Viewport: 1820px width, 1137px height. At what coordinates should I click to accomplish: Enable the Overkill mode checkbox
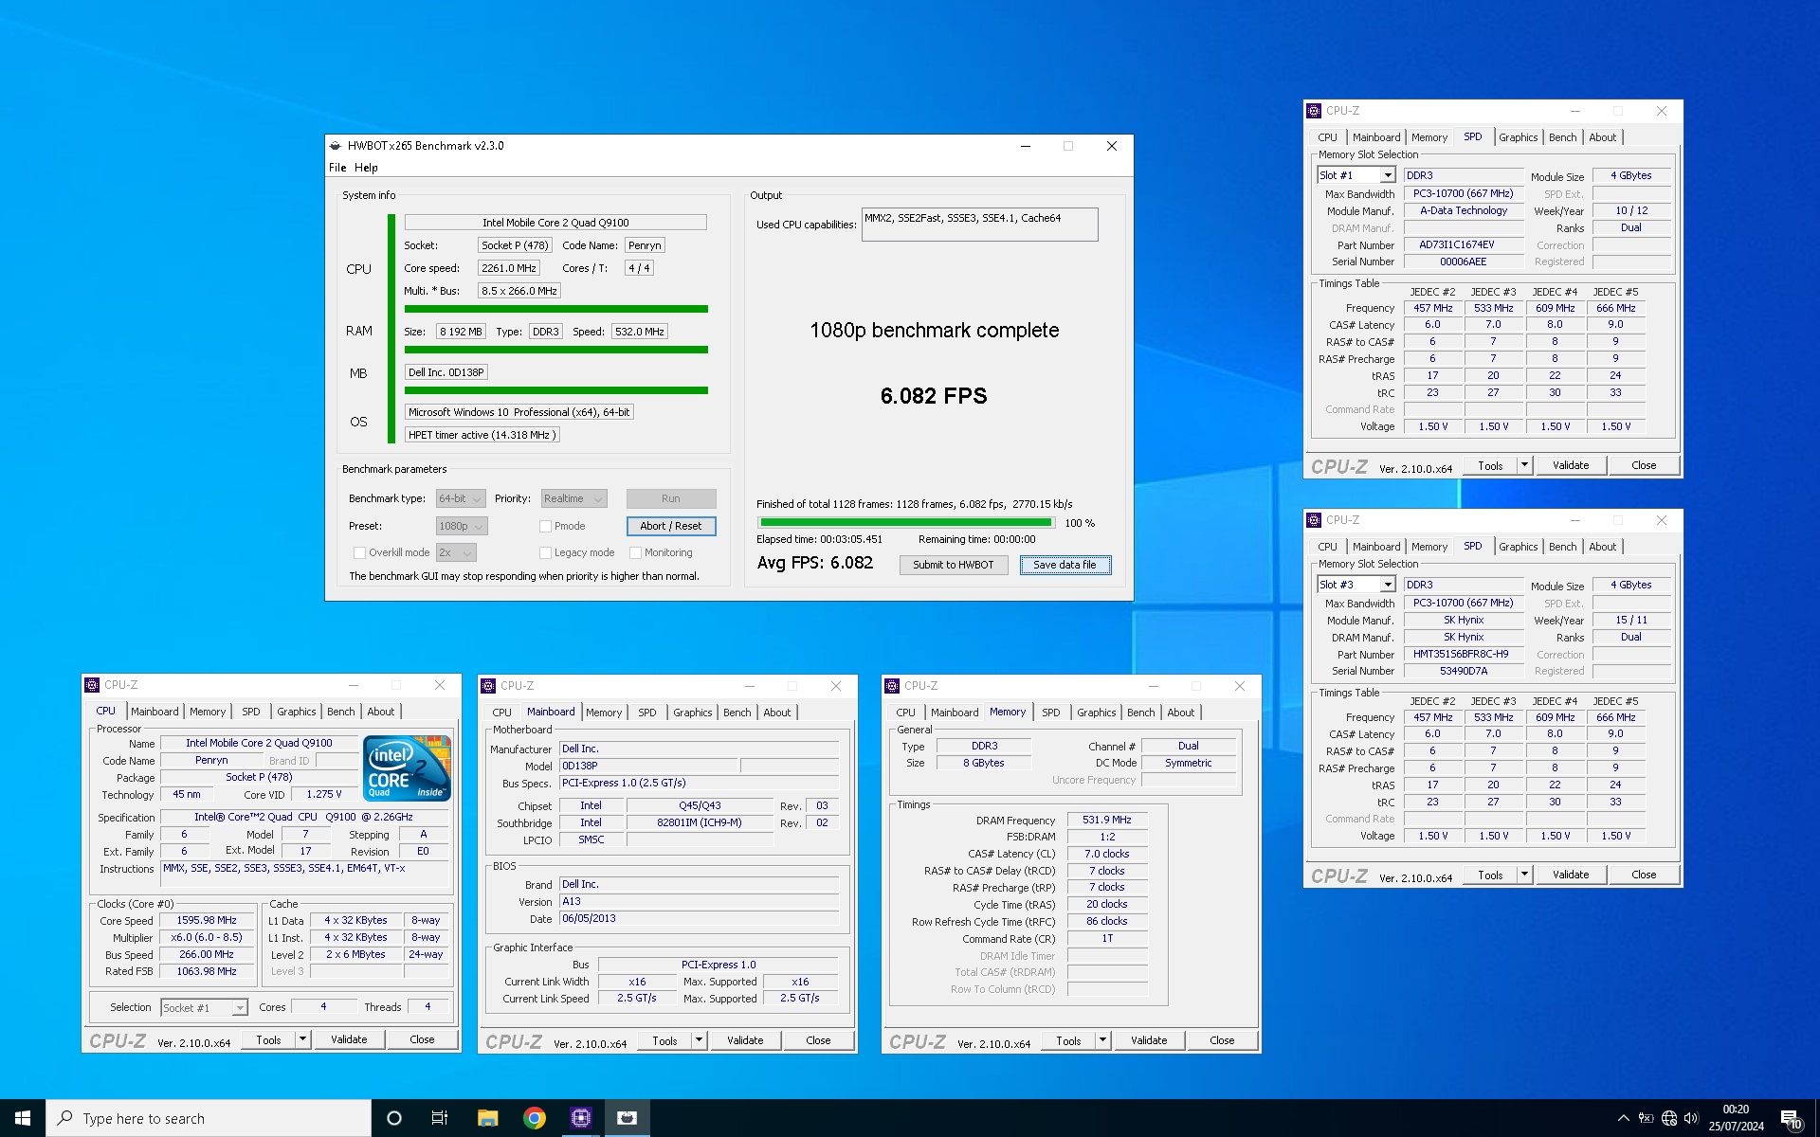pyautogui.click(x=359, y=552)
